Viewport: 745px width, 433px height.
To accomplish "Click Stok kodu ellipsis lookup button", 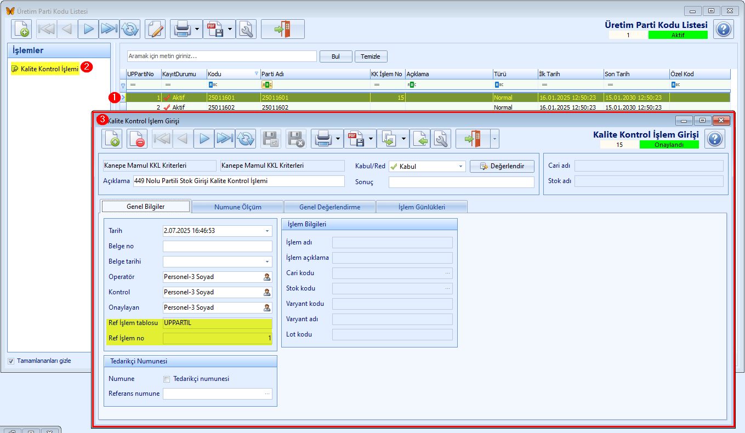I will [448, 288].
